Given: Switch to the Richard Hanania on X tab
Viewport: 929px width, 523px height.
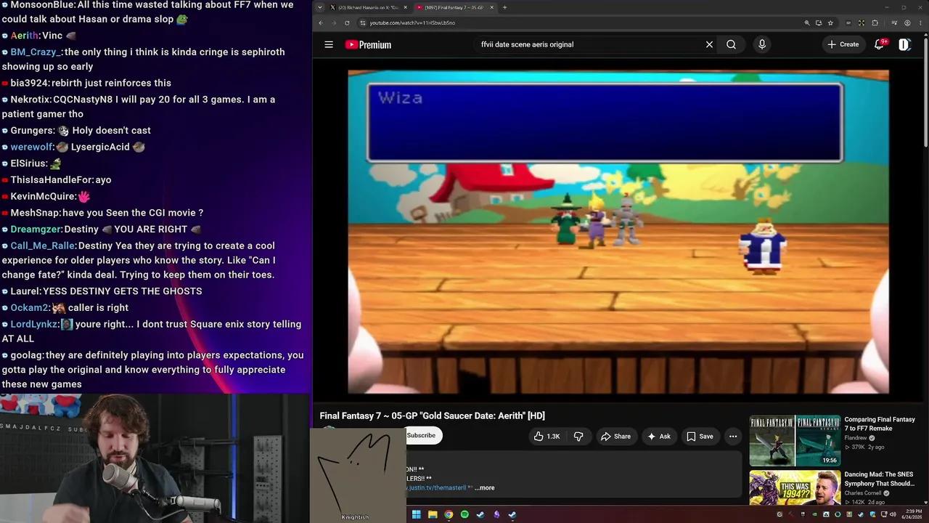Looking at the screenshot, I should tap(368, 7).
